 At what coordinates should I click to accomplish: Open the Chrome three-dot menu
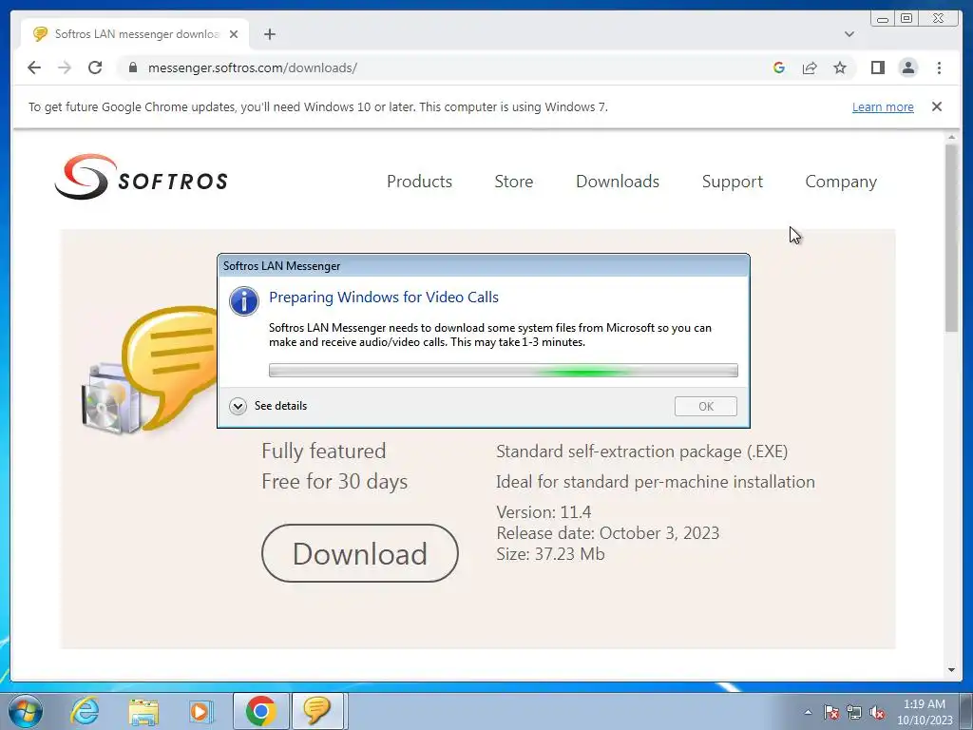[x=939, y=67]
